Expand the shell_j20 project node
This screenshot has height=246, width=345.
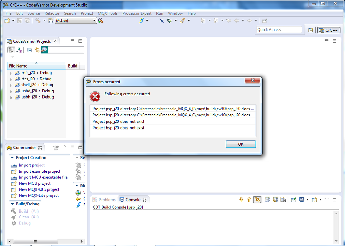[11, 85]
